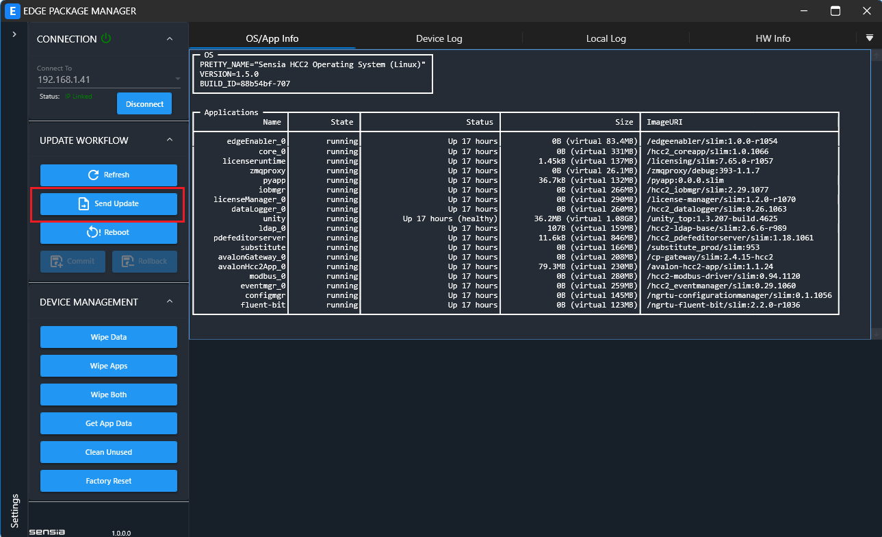The image size is (882, 537).
Task: Select the licenseManager_0 application name
Action: [x=249, y=199]
